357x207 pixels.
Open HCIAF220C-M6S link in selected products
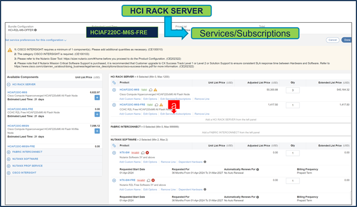129,90
